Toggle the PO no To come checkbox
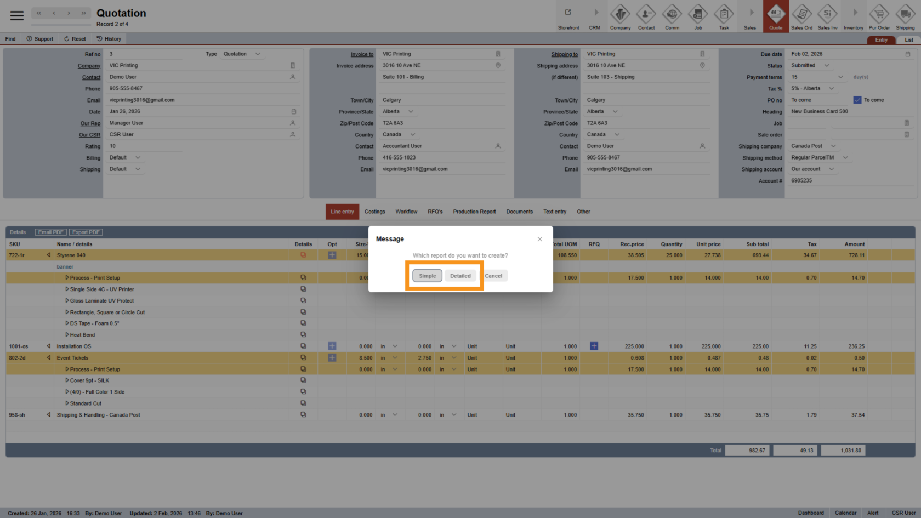This screenshot has height=518, width=921. [x=857, y=100]
